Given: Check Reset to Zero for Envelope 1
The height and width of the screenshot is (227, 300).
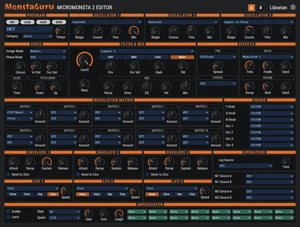Looking at the screenshot, I should [x=8, y=174].
